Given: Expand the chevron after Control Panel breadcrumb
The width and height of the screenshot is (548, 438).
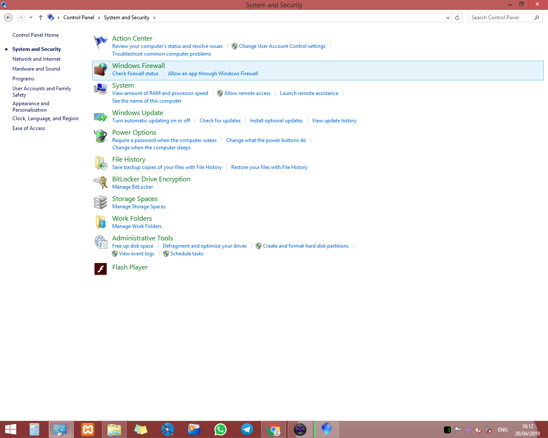Looking at the screenshot, I should pyautogui.click(x=99, y=18).
